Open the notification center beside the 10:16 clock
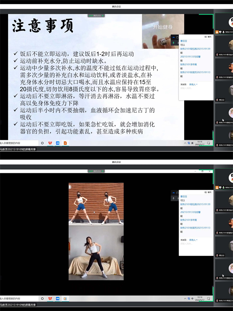The image size is (233, 311). pos(209,143)
